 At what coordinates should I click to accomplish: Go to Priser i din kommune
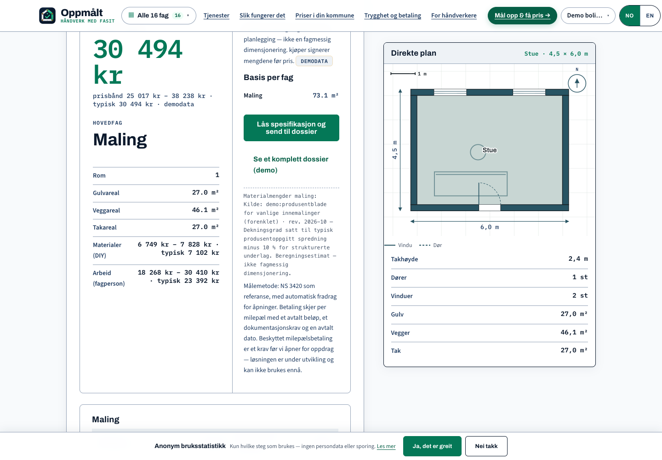point(325,16)
